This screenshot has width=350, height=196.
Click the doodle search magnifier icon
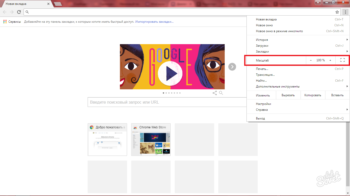[221, 93]
